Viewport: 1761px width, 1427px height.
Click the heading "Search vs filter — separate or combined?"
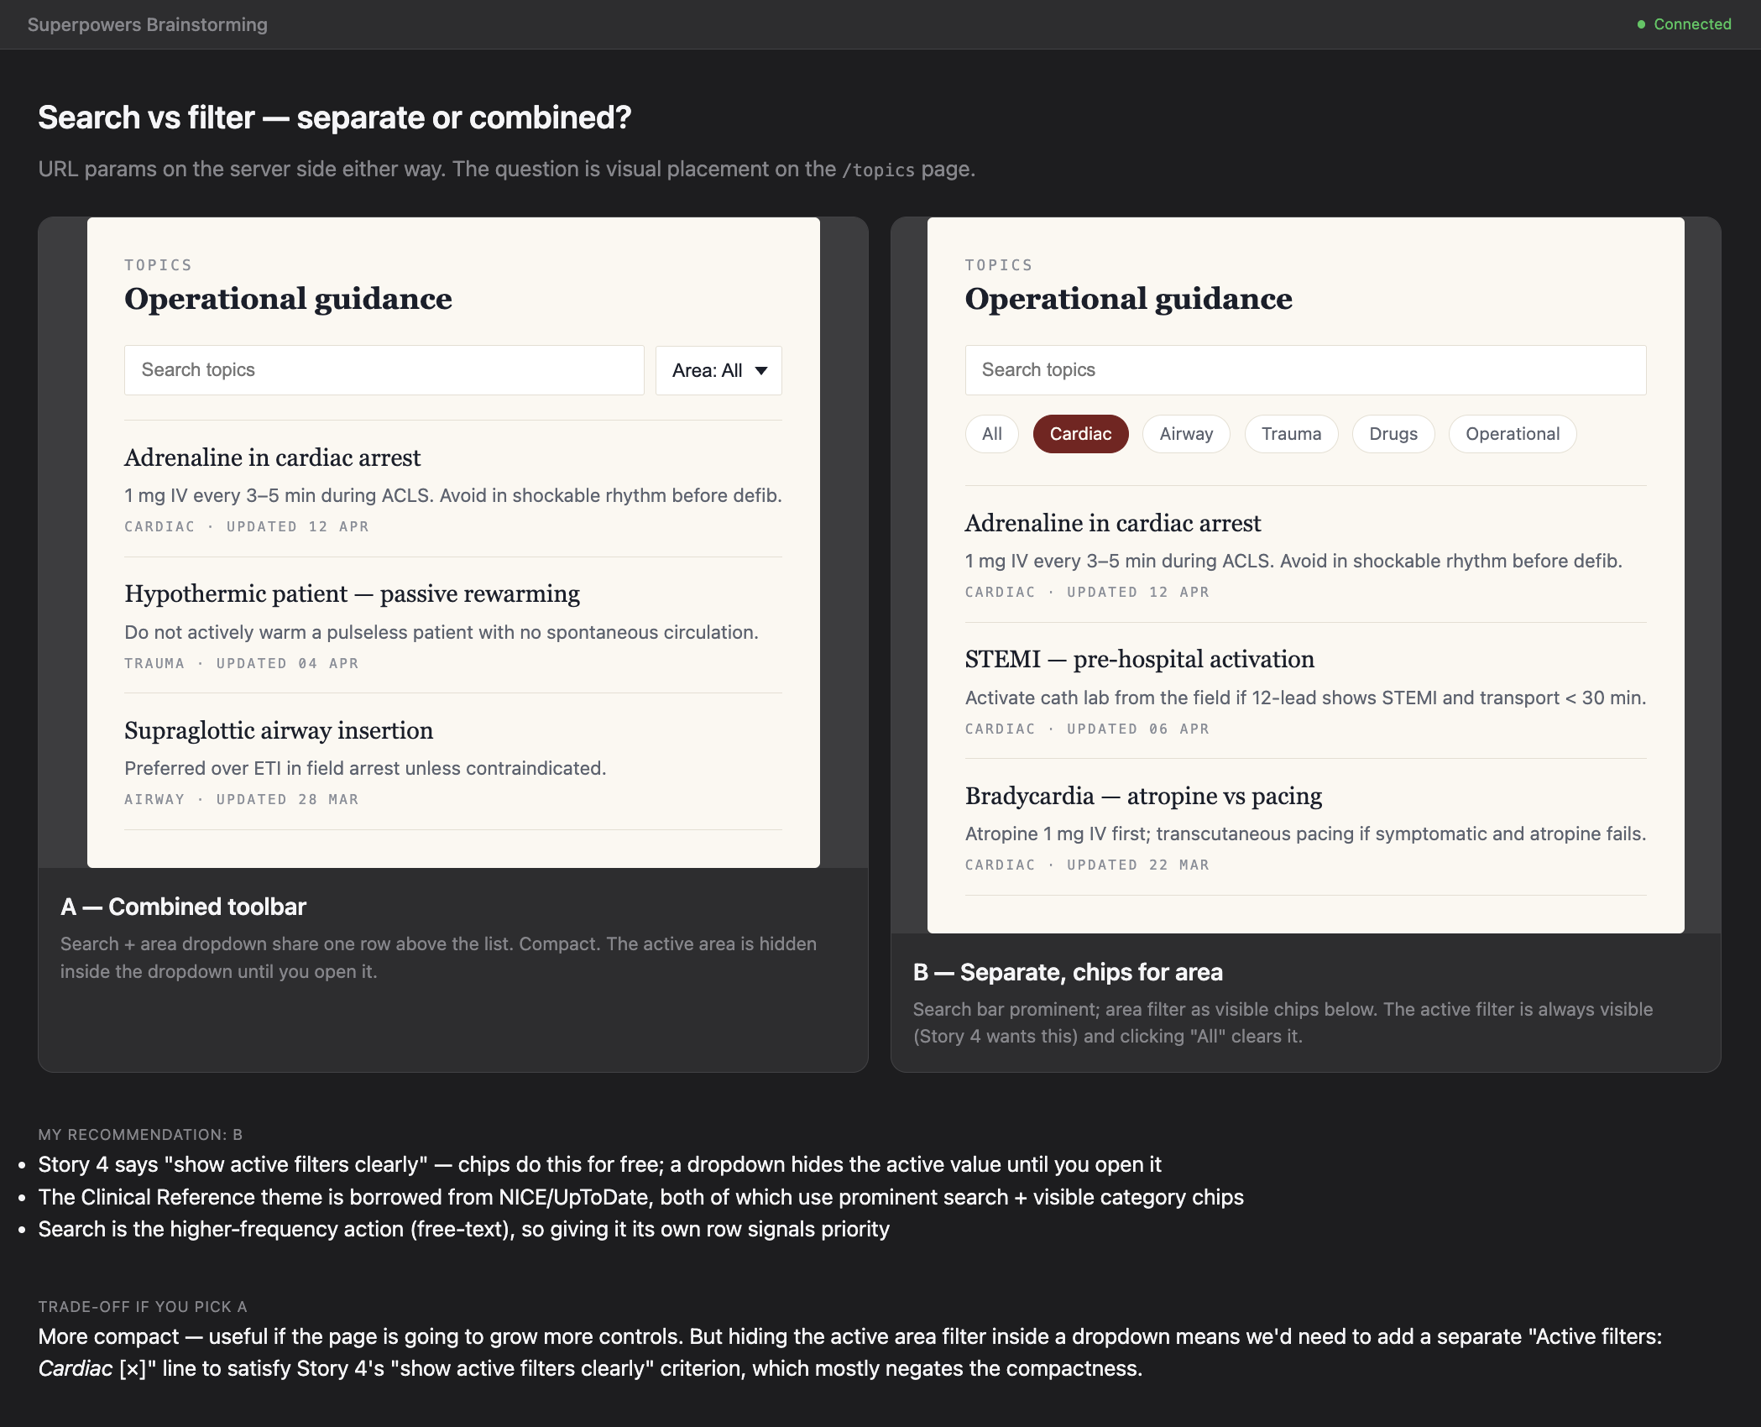(x=335, y=118)
